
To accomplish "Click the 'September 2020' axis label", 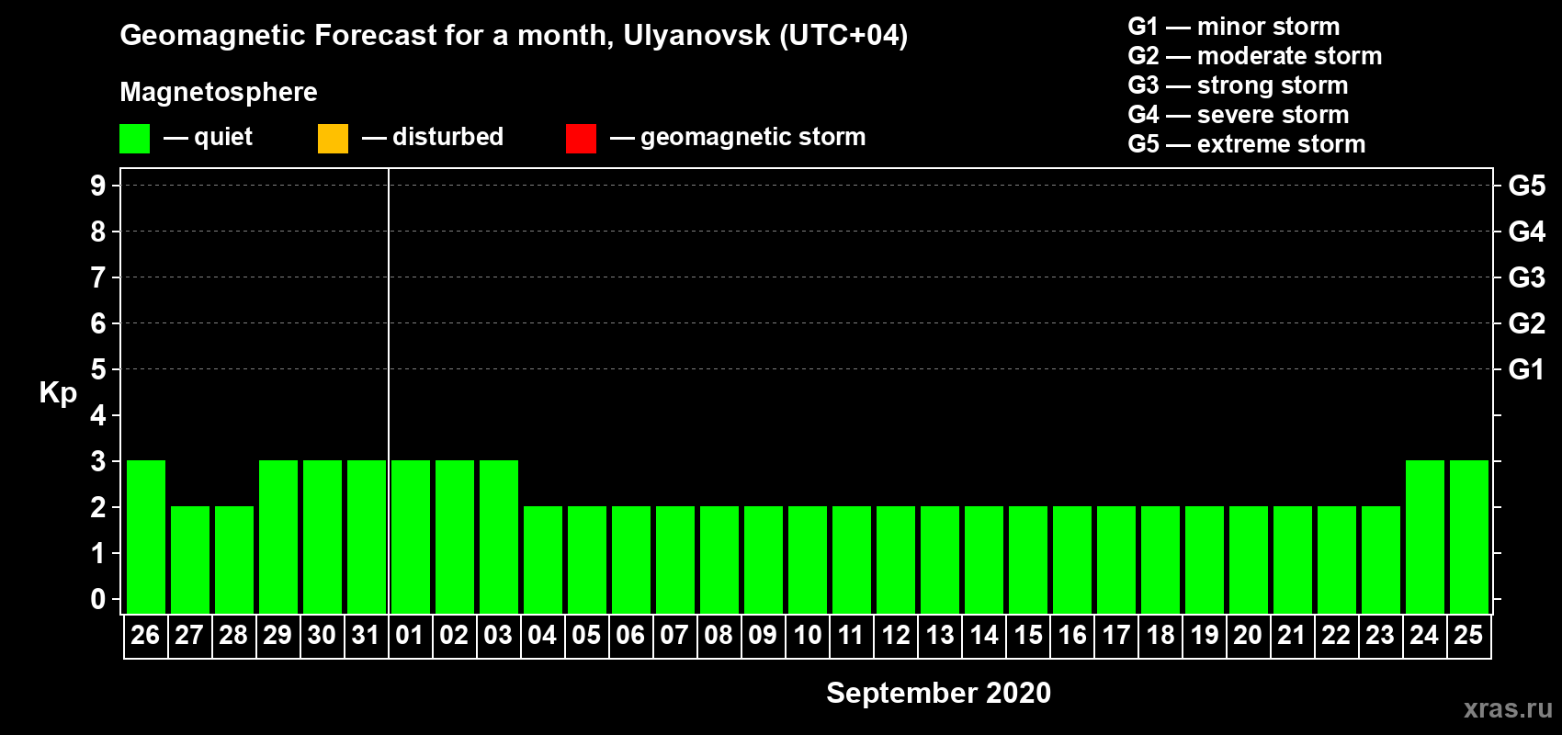I will click(938, 693).
